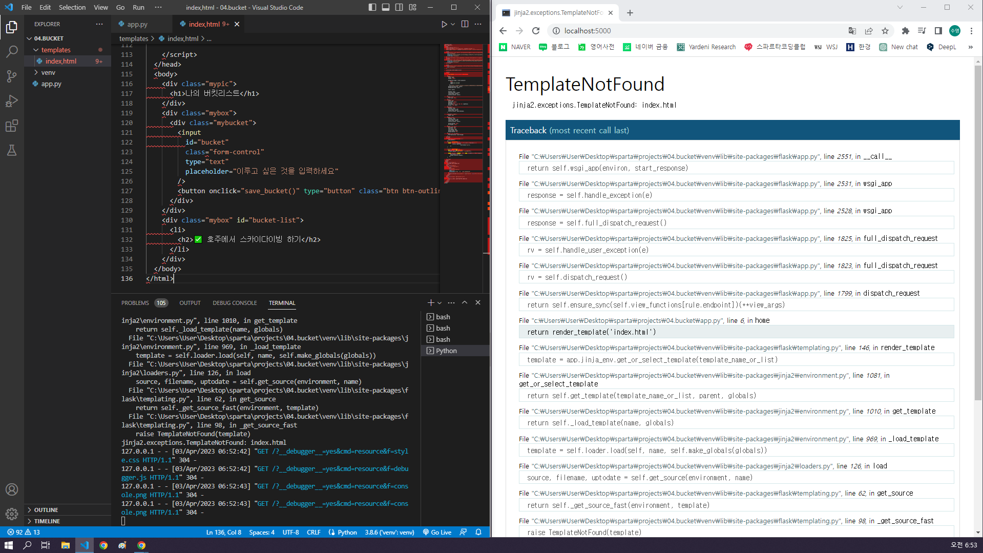Image resolution: width=983 pixels, height=553 pixels.
Task: Open a new Chrome tab
Action: tap(630, 13)
